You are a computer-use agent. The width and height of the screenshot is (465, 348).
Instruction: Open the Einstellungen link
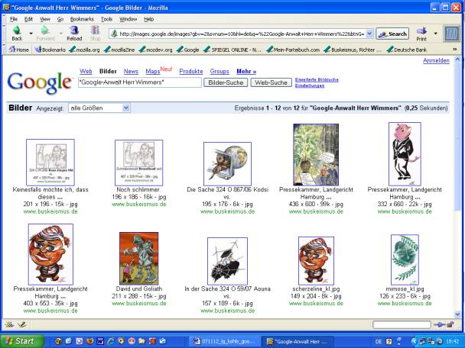310,85
